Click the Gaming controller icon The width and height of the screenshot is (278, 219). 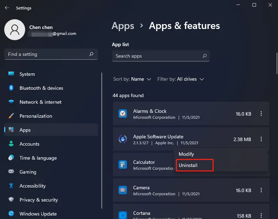[11, 171]
